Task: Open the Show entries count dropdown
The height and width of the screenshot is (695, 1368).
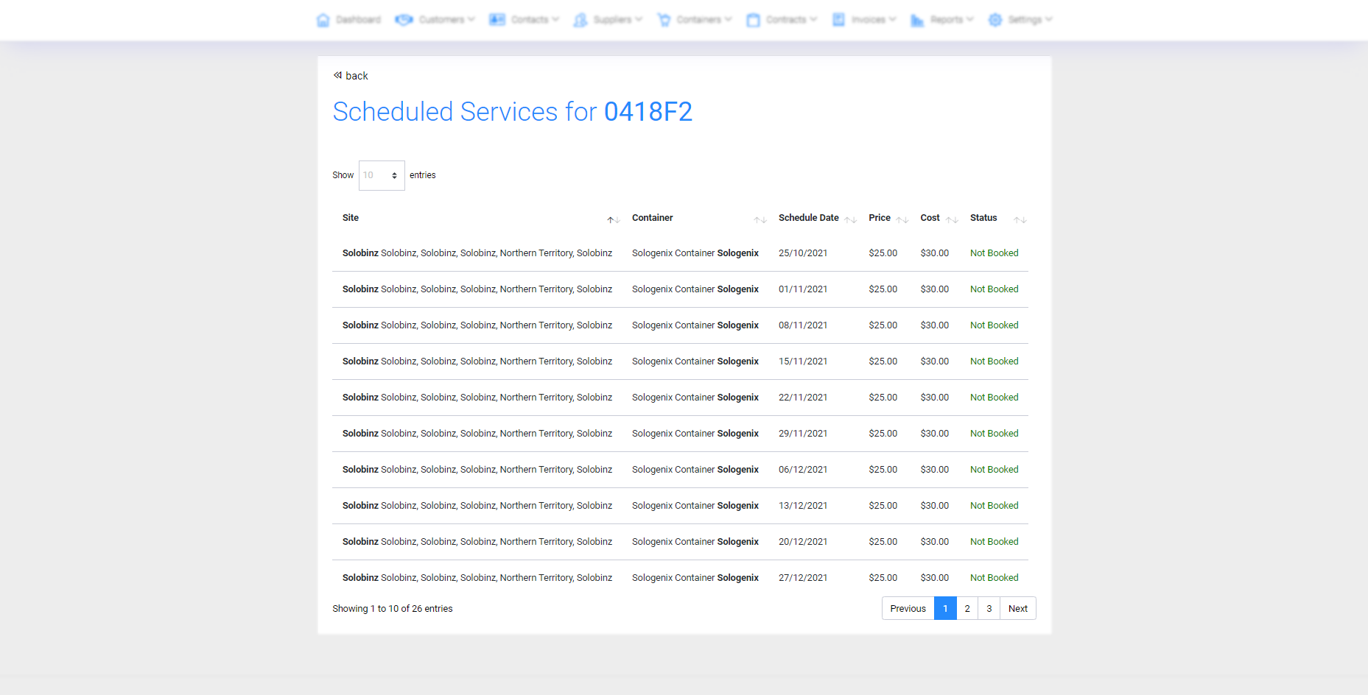Action: tap(382, 175)
